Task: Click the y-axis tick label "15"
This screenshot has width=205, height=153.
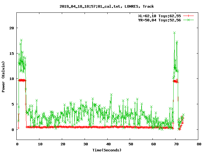Action: 12,54
